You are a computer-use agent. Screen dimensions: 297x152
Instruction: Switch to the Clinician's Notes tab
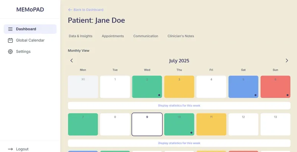[x=181, y=36]
